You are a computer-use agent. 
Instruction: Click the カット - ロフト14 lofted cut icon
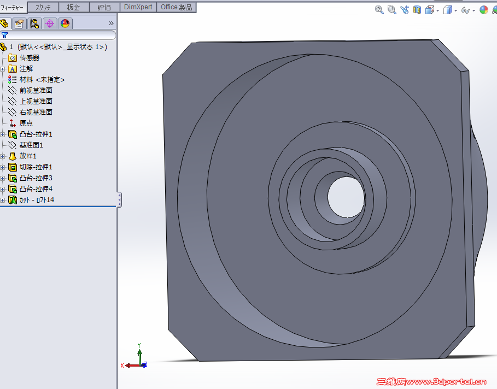(13, 200)
